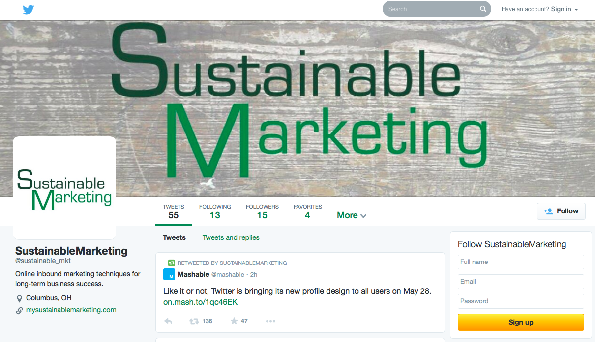This screenshot has width=595, height=342.
Task: Click the Twitter bird home icon
Action: (x=29, y=9)
